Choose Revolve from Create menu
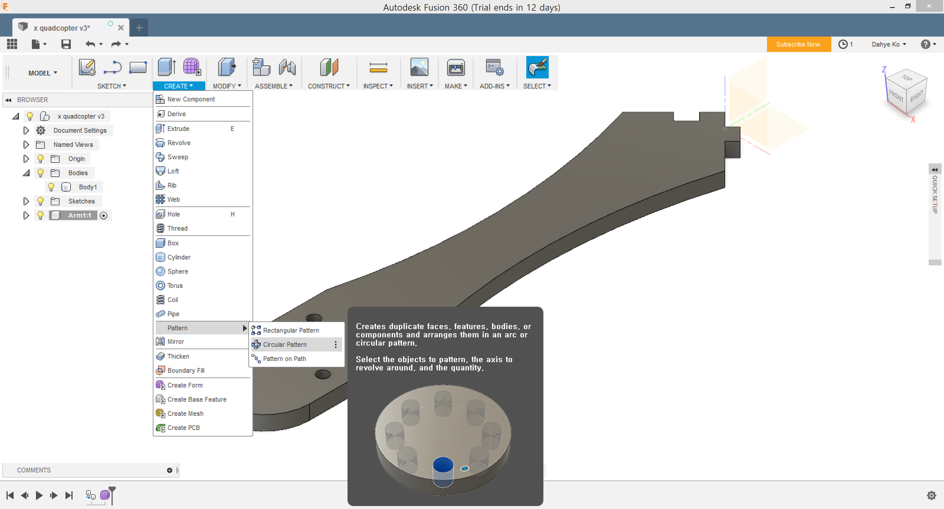The width and height of the screenshot is (944, 509). tap(203, 143)
